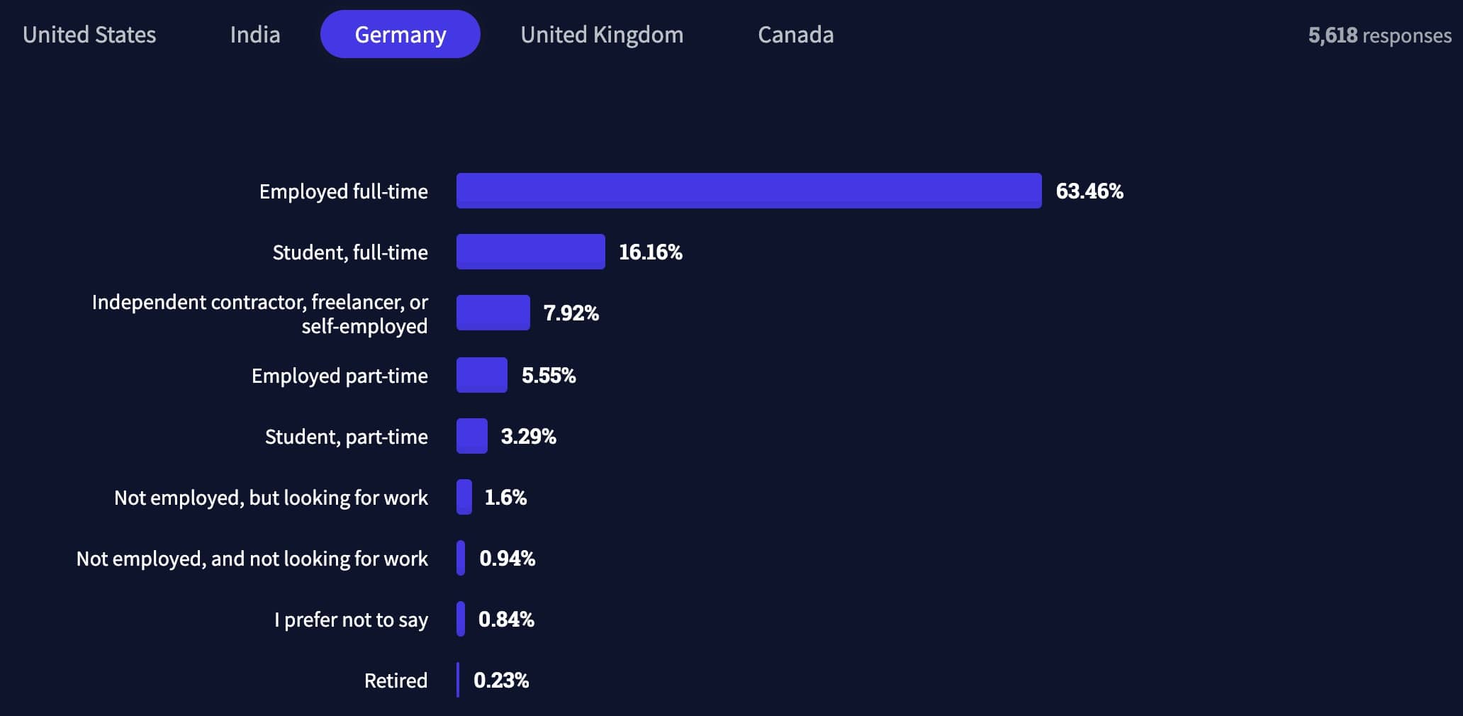Click the 'Independent contractor, freelancer, or self-employed' label

click(259, 314)
